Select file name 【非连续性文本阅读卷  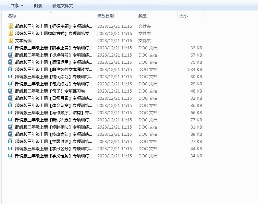click(54, 69)
